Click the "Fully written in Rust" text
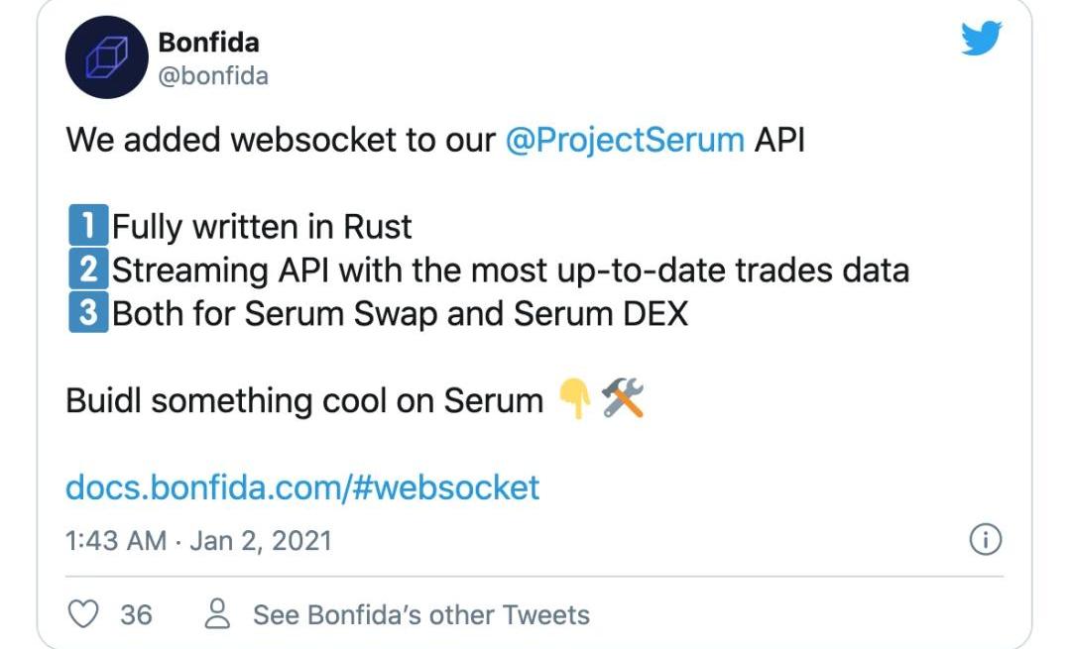Image resolution: width=1071 pixels, height=649 pixels. [262, 227]
